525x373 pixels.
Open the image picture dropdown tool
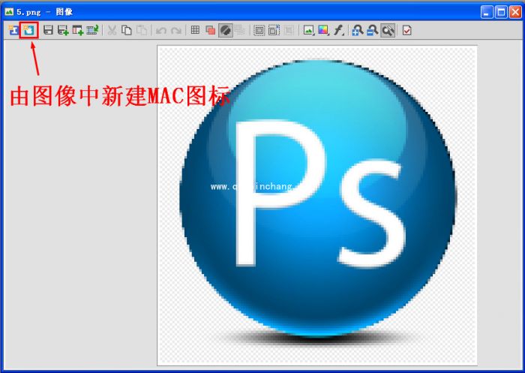pyautogui.click(x=308, y=31)
